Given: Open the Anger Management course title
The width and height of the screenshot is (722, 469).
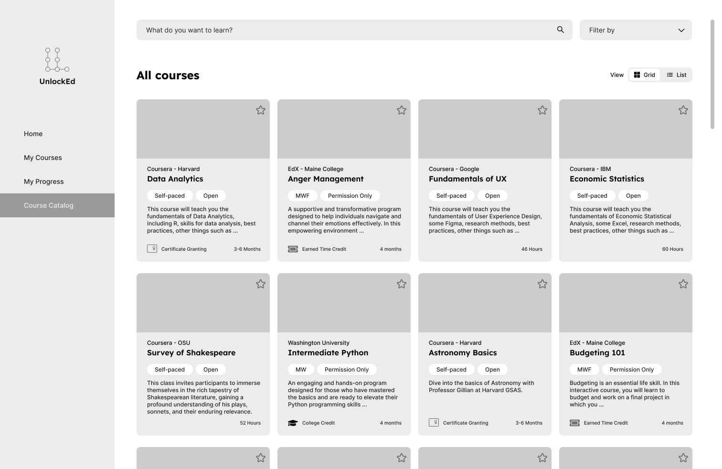Looking at the screenshot, I should 326,179.
